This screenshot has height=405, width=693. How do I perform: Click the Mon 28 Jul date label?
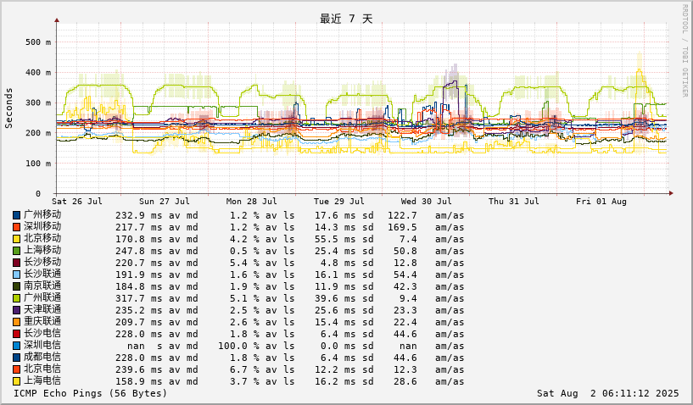pos(251,202)
